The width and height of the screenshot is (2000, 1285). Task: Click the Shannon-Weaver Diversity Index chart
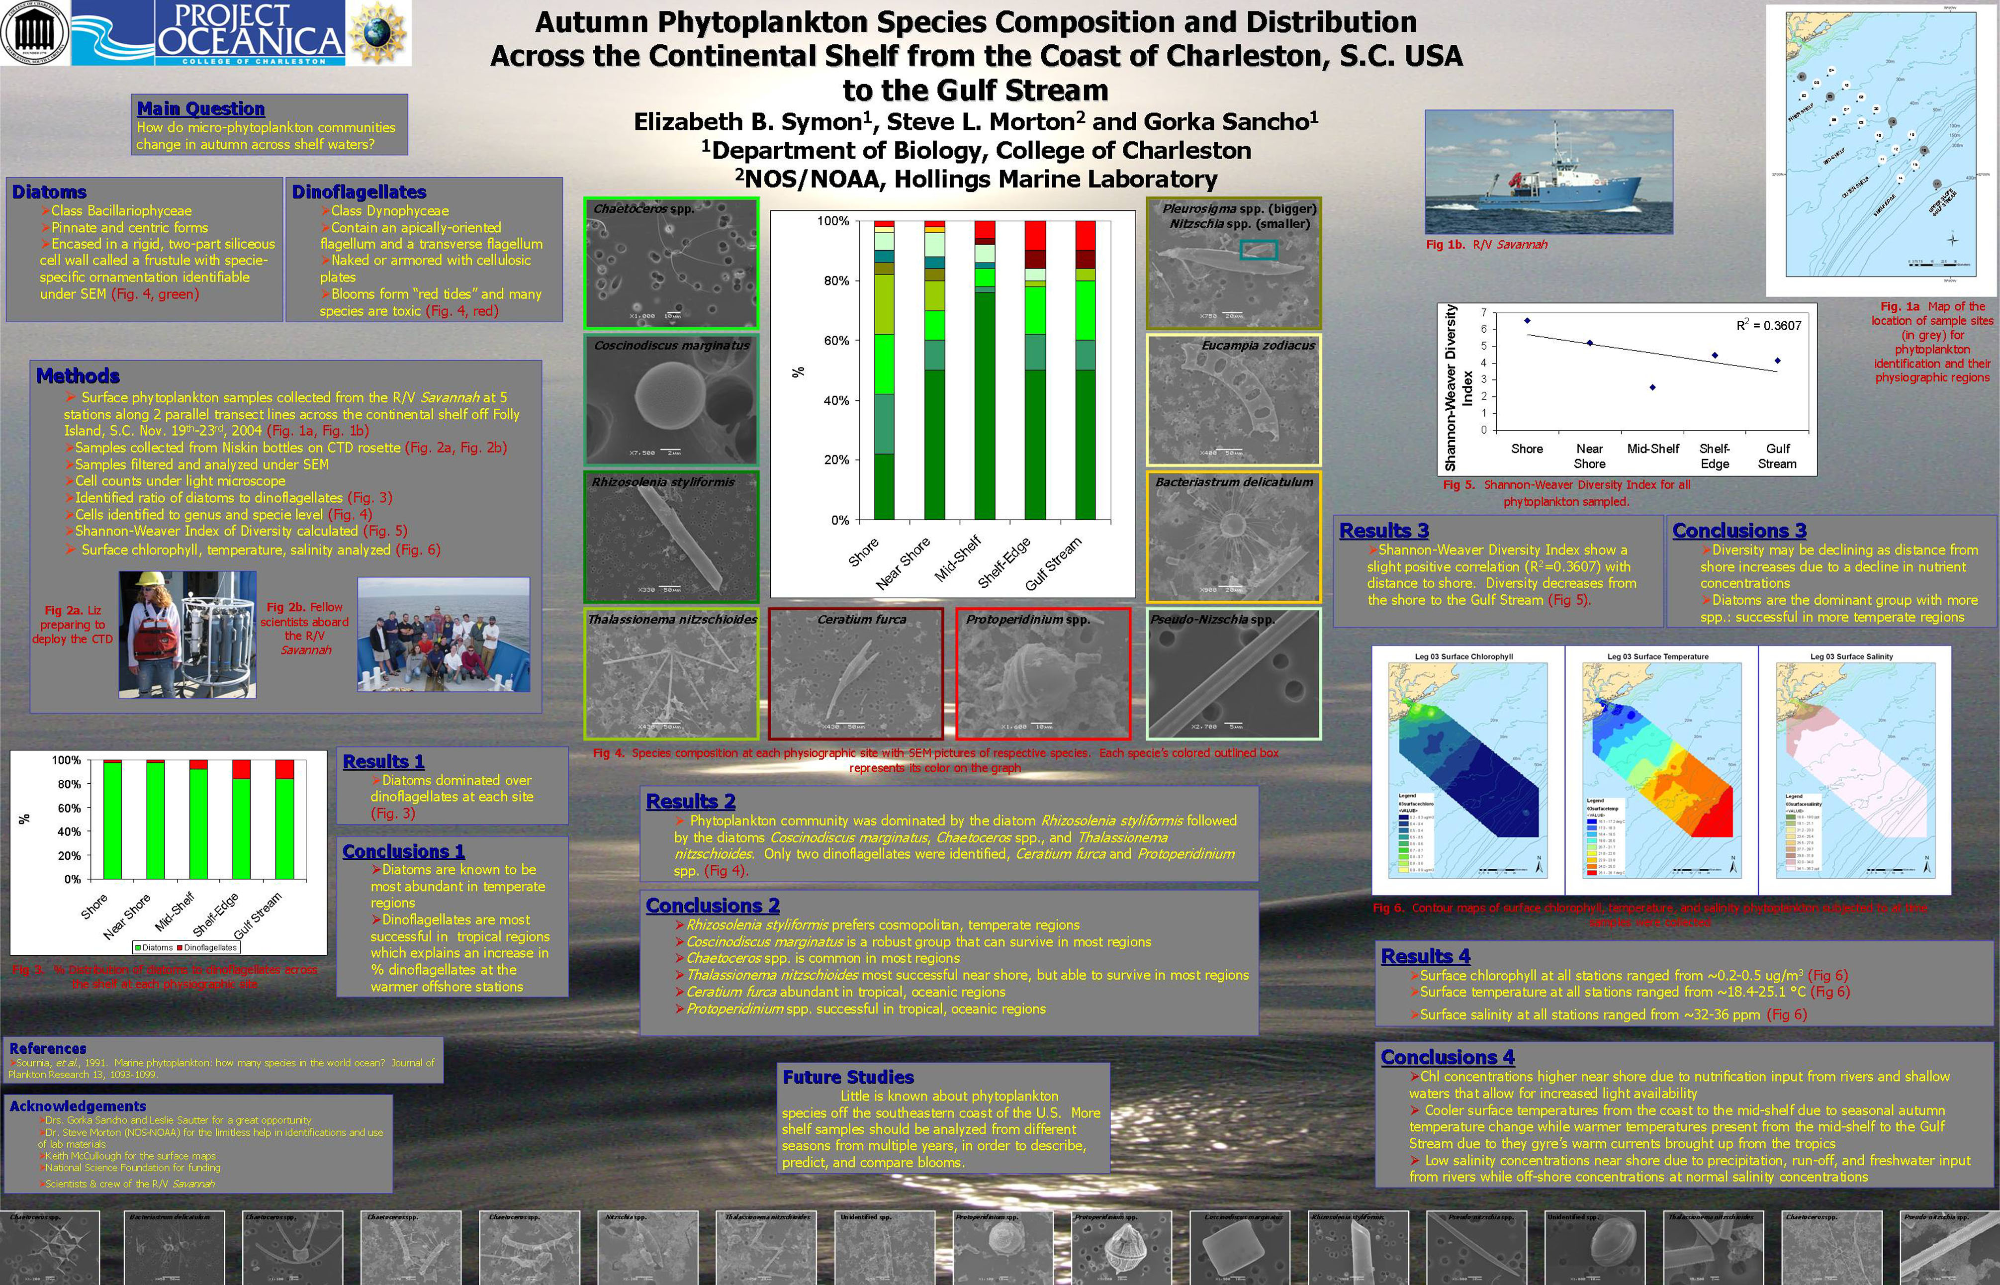pyautogui.click(x=1627, y=389)
